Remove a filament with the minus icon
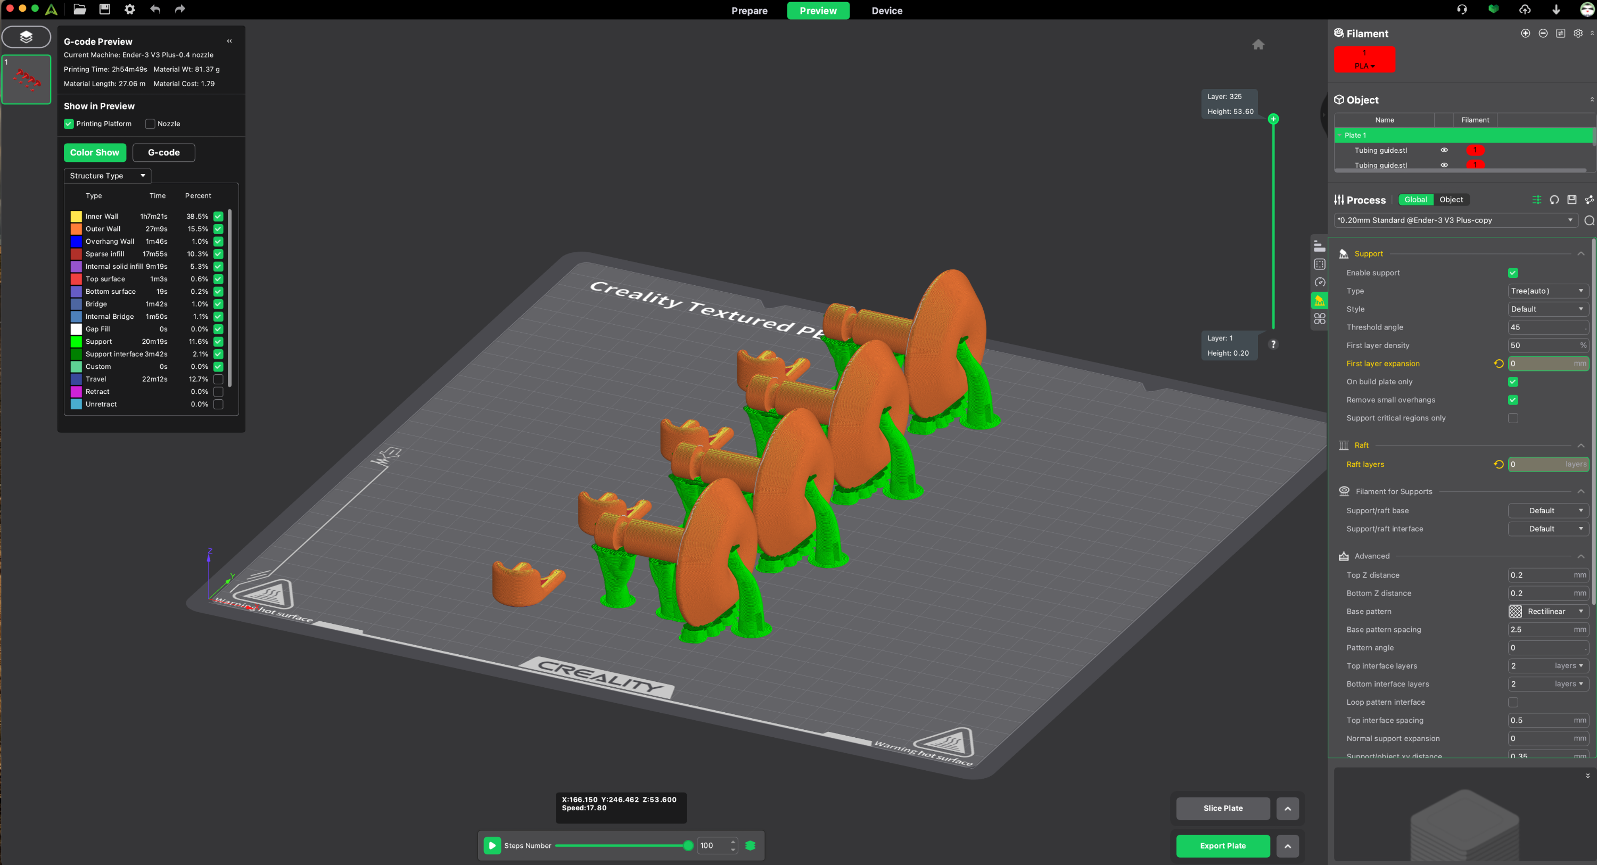This screenshot has height=865, width=1597. 1543,34
